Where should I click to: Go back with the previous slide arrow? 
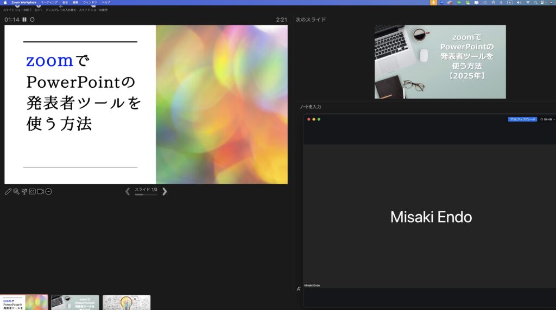pyautogui.click(x=128, y=191)
